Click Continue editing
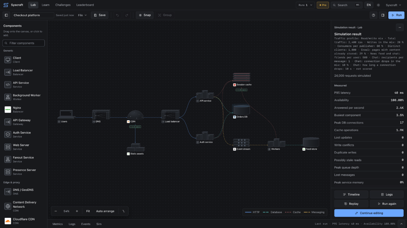407x228 pixels. click(x=369, y=213)
